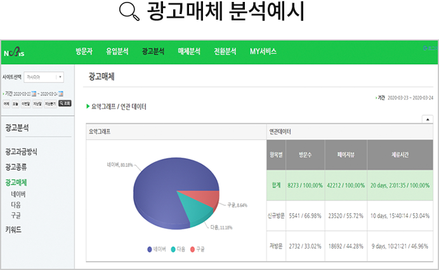The height and width of the screenshot is (270, 439).
Task: Click the '5541 / 66.98%' cell
Action: [x=305, y=216]
